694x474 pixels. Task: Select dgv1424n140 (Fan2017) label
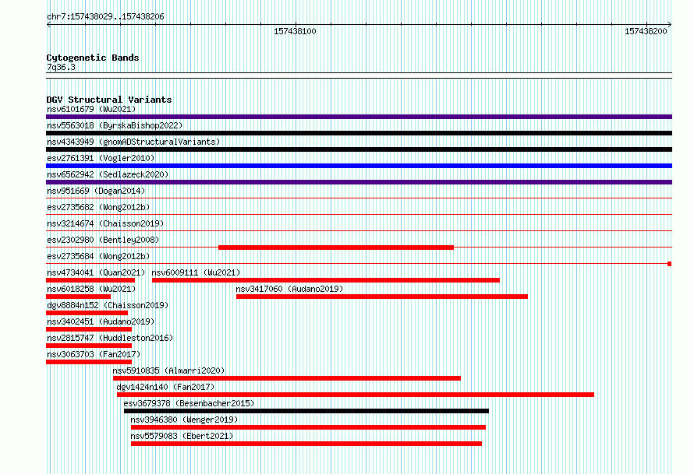click(x=165, y=387)
